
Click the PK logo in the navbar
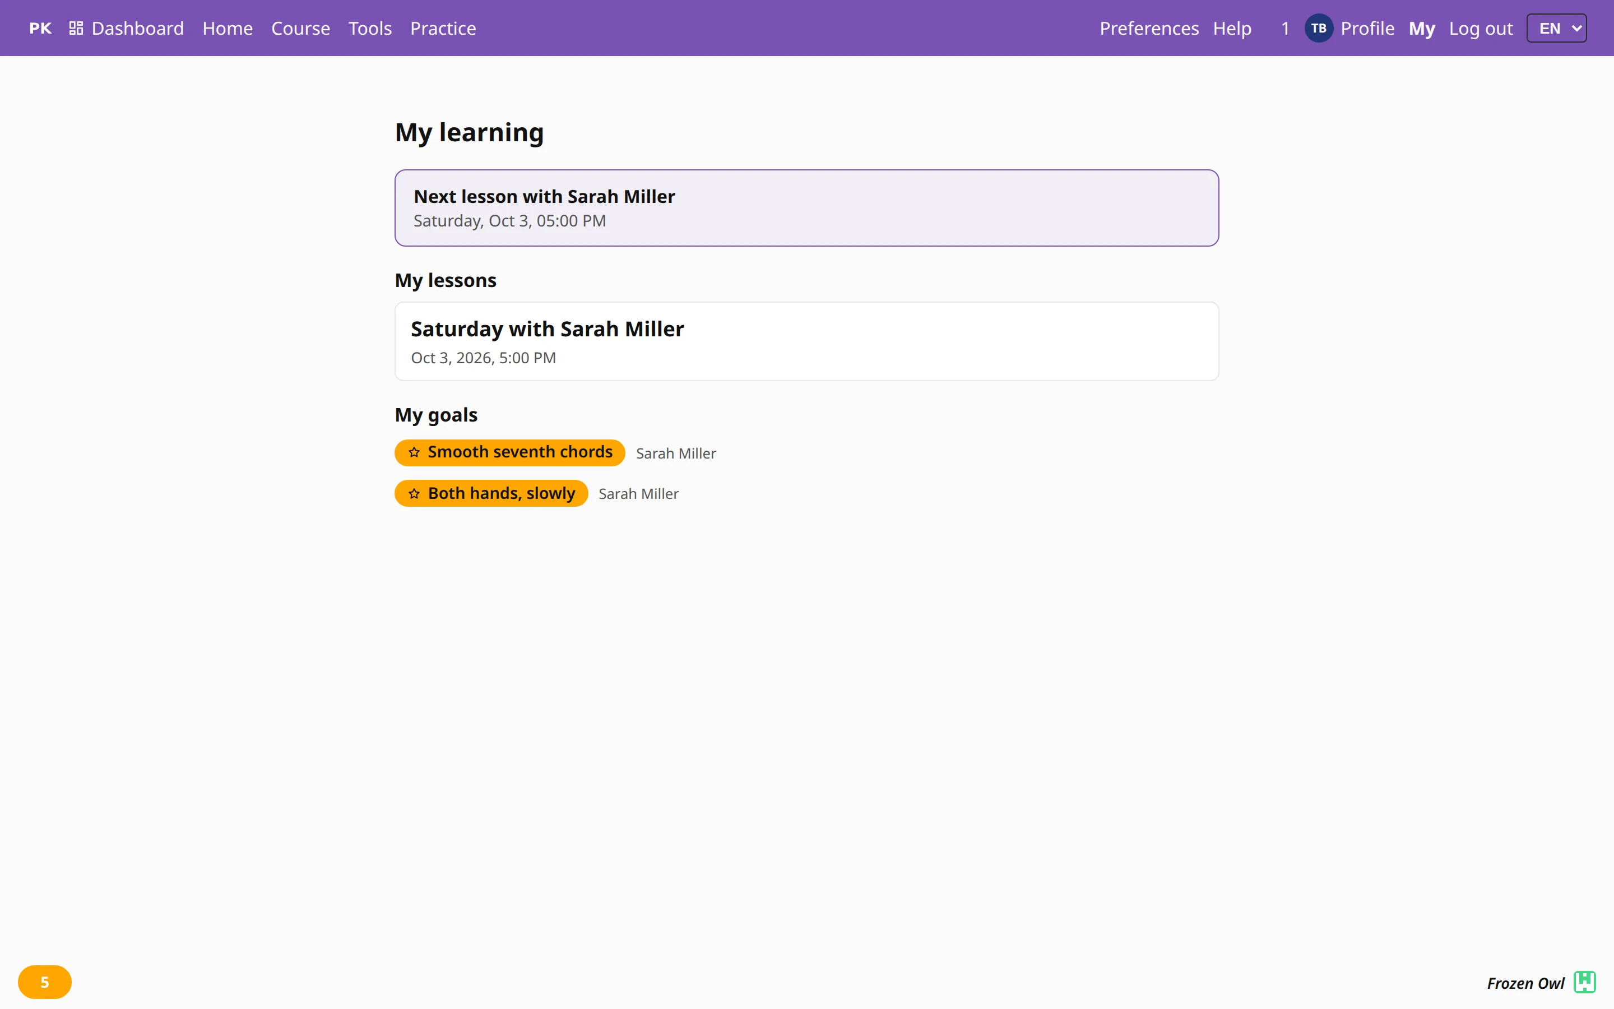[x=40, y=28]
